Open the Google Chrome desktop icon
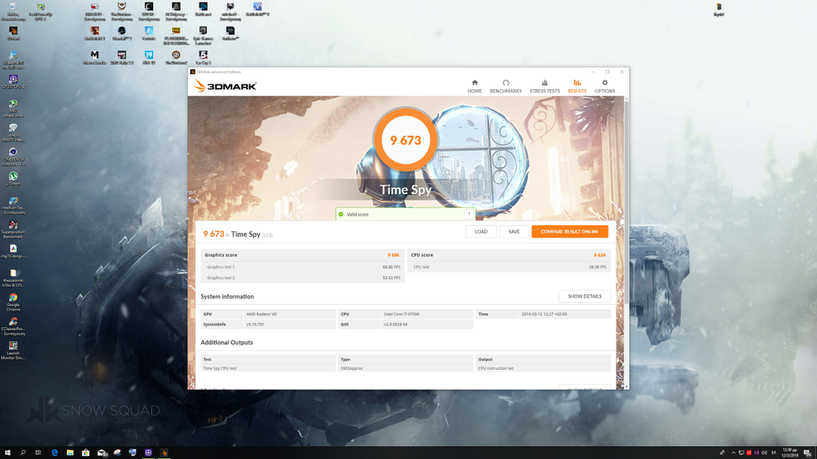 [x=13, y=302]
